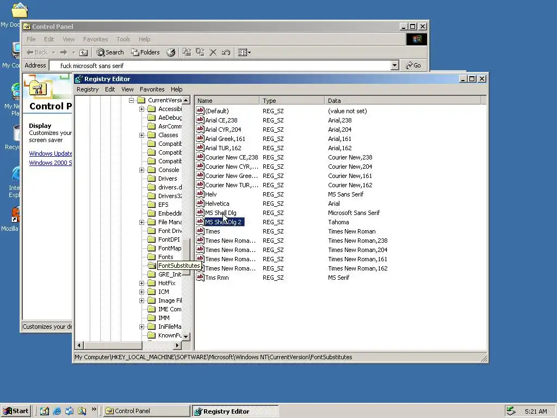Click the Copy To icon in Control Panel toolbar
Screen dimensions: 557x418
coord(200,52)
